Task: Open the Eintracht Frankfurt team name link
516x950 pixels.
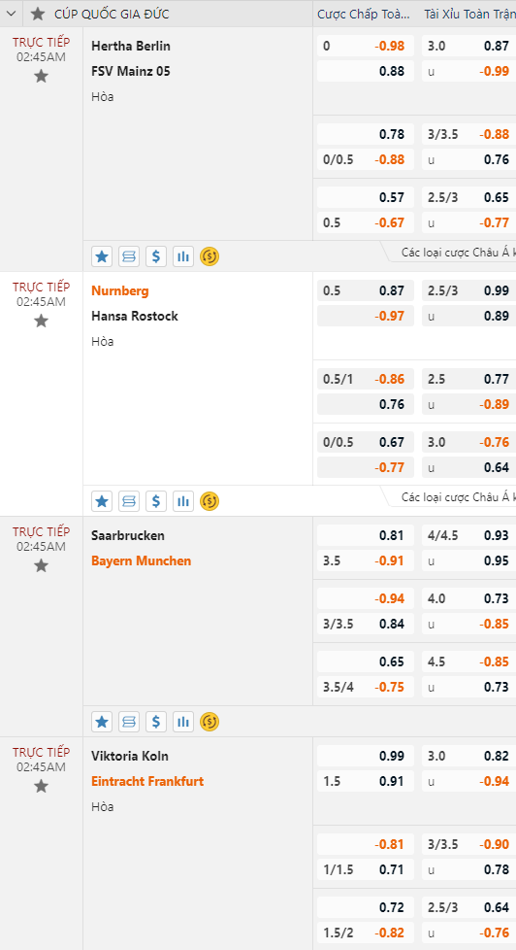Action: 147,782
